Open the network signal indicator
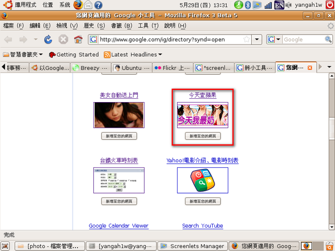 [268, 5]
